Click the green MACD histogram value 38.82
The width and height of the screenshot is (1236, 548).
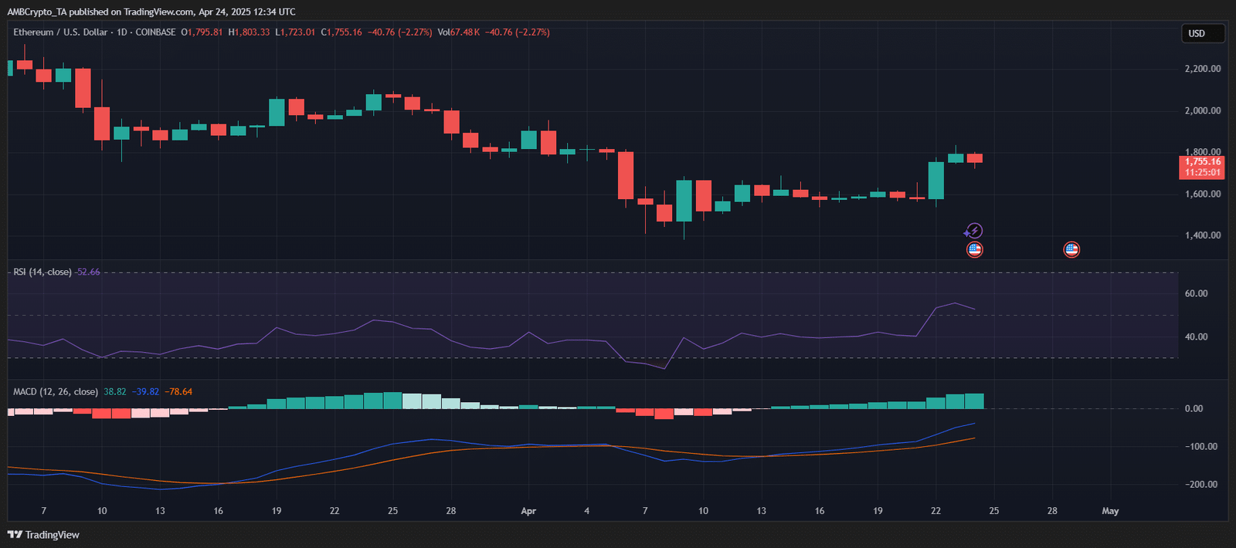(115, 392)
